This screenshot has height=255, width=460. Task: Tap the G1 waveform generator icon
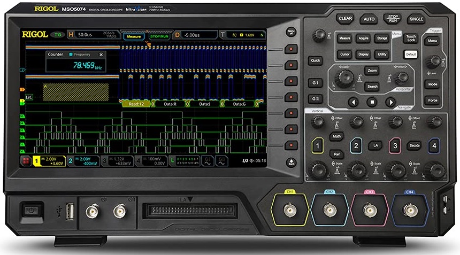[x=207, y=160]
